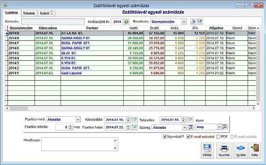Screen dimensions: 266x165
Task: Click the application icon in the title bar
Action: (x=5, y=6)
